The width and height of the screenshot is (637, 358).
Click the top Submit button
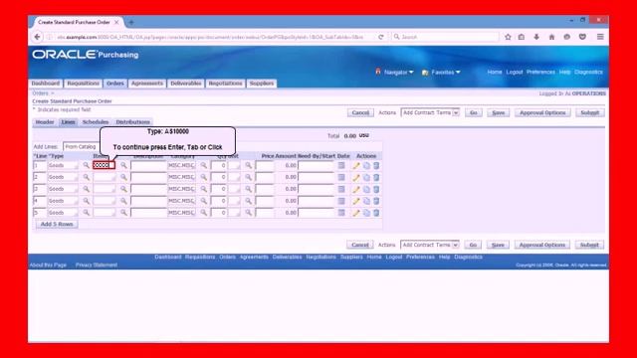coord(590,112)
